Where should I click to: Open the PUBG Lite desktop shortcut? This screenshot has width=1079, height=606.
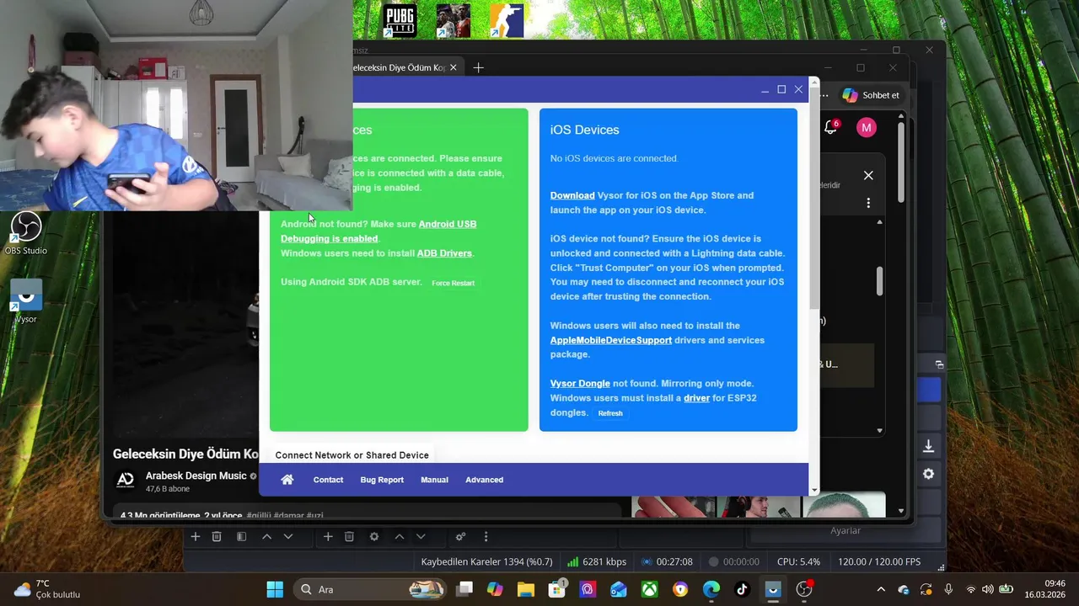pos(400,21)
